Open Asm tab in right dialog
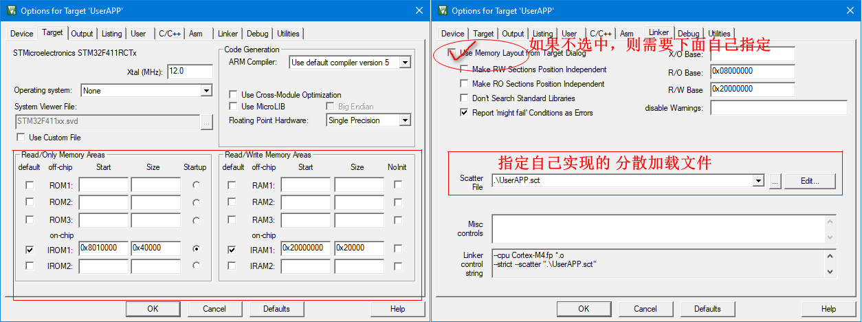Screen dimensions: 862x322 click(627, 34)
